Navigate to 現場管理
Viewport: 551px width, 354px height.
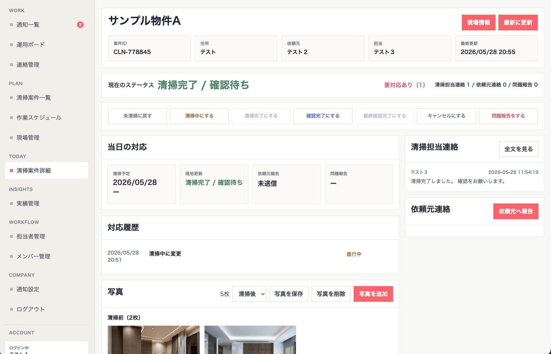point(47,138)
